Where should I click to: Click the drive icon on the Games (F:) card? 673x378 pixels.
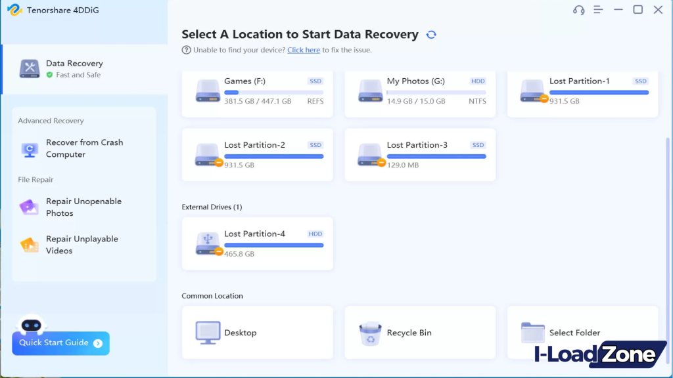(208, 91)
